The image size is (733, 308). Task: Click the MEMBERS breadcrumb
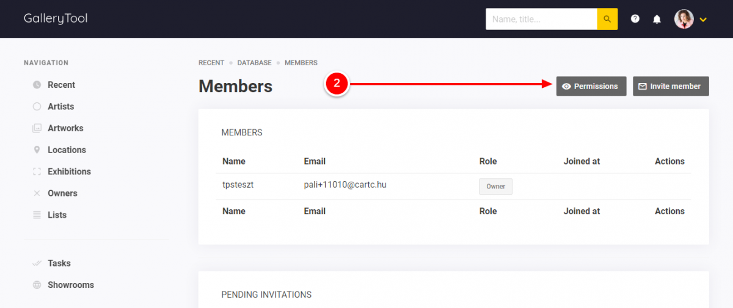301,63
